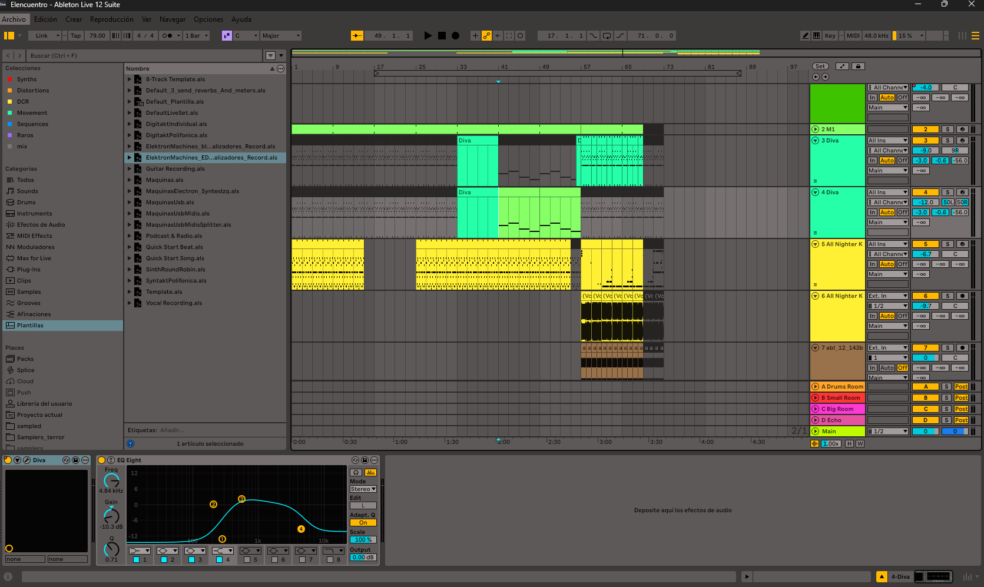Open the quantization 1 Bar dropdown
This screenshot has width=984, height=587.
click(197, 36)
